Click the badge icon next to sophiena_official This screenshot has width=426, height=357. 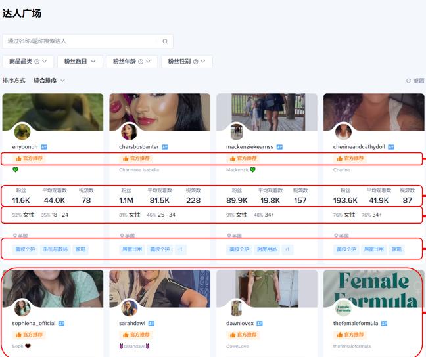(62, 324)
